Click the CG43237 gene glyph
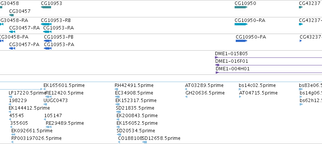This screenshot has width=322, height=144. pyautogui.click(x=301, y=8)
